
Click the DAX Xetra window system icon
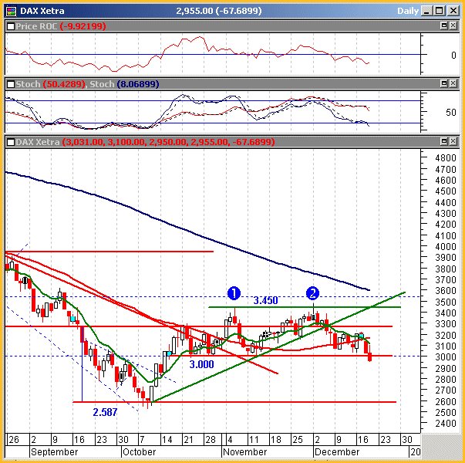(12, 11)
